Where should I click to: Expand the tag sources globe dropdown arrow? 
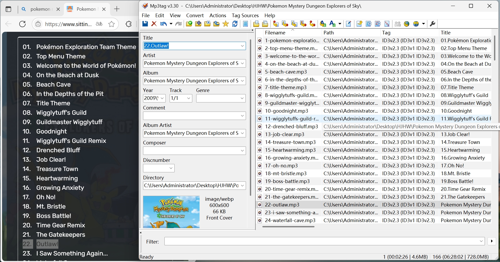point(423,24)
